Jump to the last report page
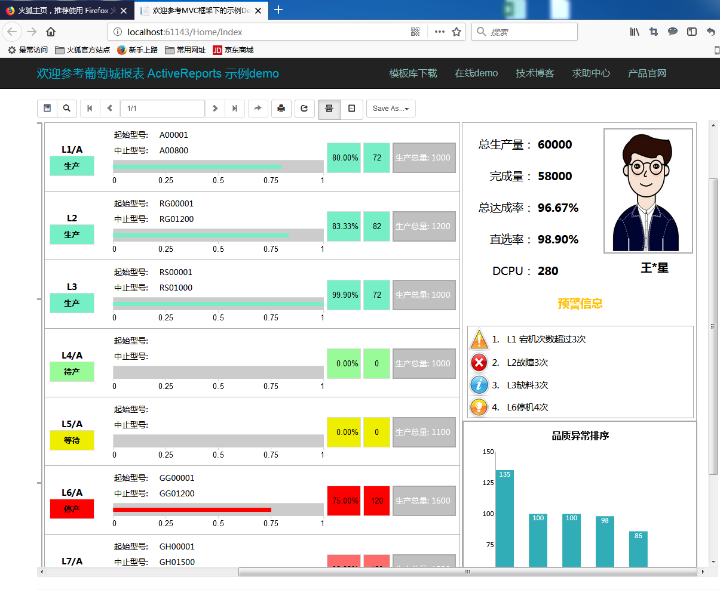 point(235,109)
